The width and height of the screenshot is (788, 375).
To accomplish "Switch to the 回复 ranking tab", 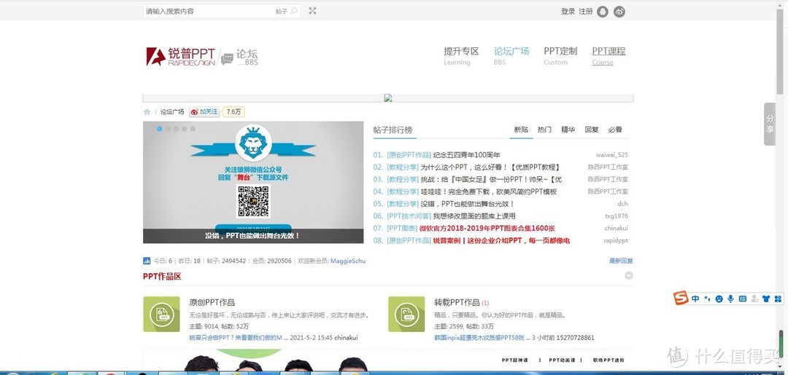I will 592,130.
